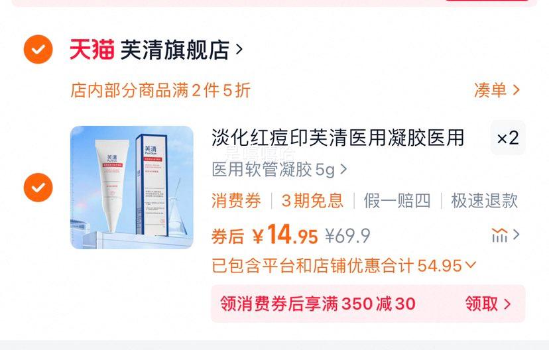View the 极速退款 refund tag
549x350 pixels.
click(484, 201)
